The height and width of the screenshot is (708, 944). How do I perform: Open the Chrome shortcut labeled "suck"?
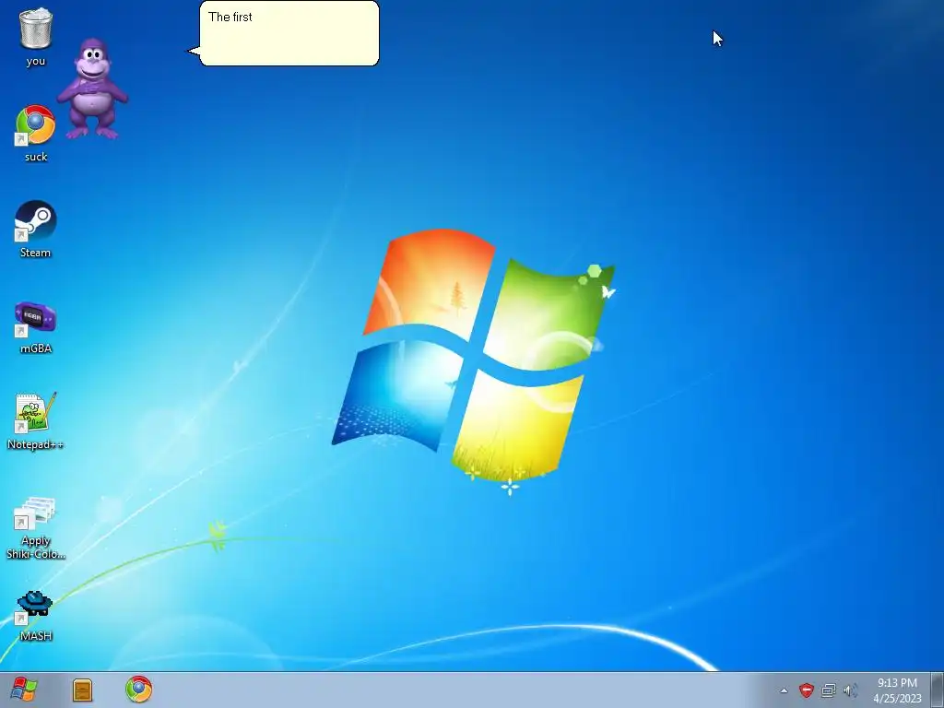(36, 133)
